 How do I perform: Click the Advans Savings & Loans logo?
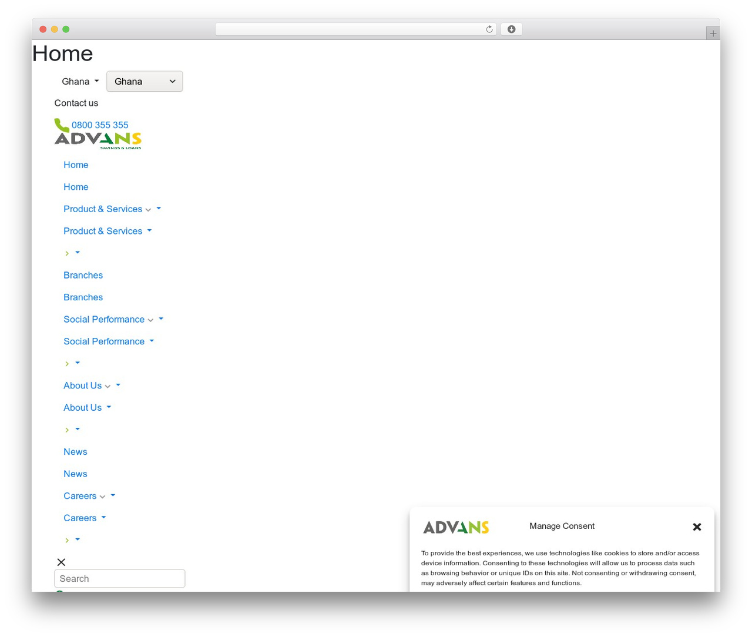[x=98, y=141]
